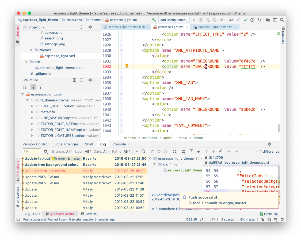Open Project Structure icon in main toolbar
301x242 pixels.
pos(268,20)
